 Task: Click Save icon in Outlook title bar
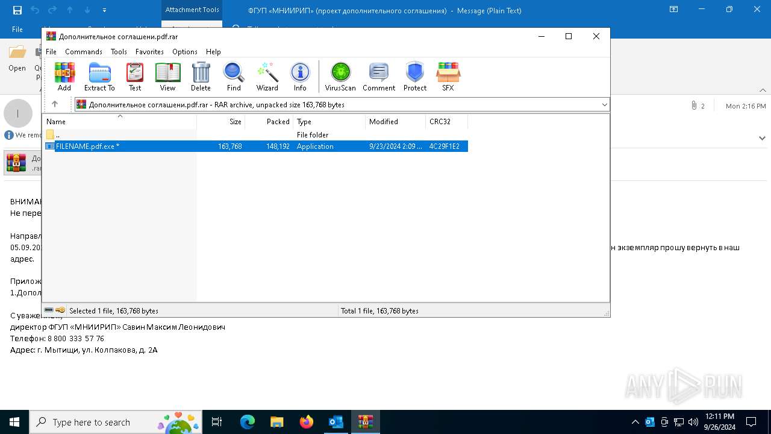click(17, 10)
